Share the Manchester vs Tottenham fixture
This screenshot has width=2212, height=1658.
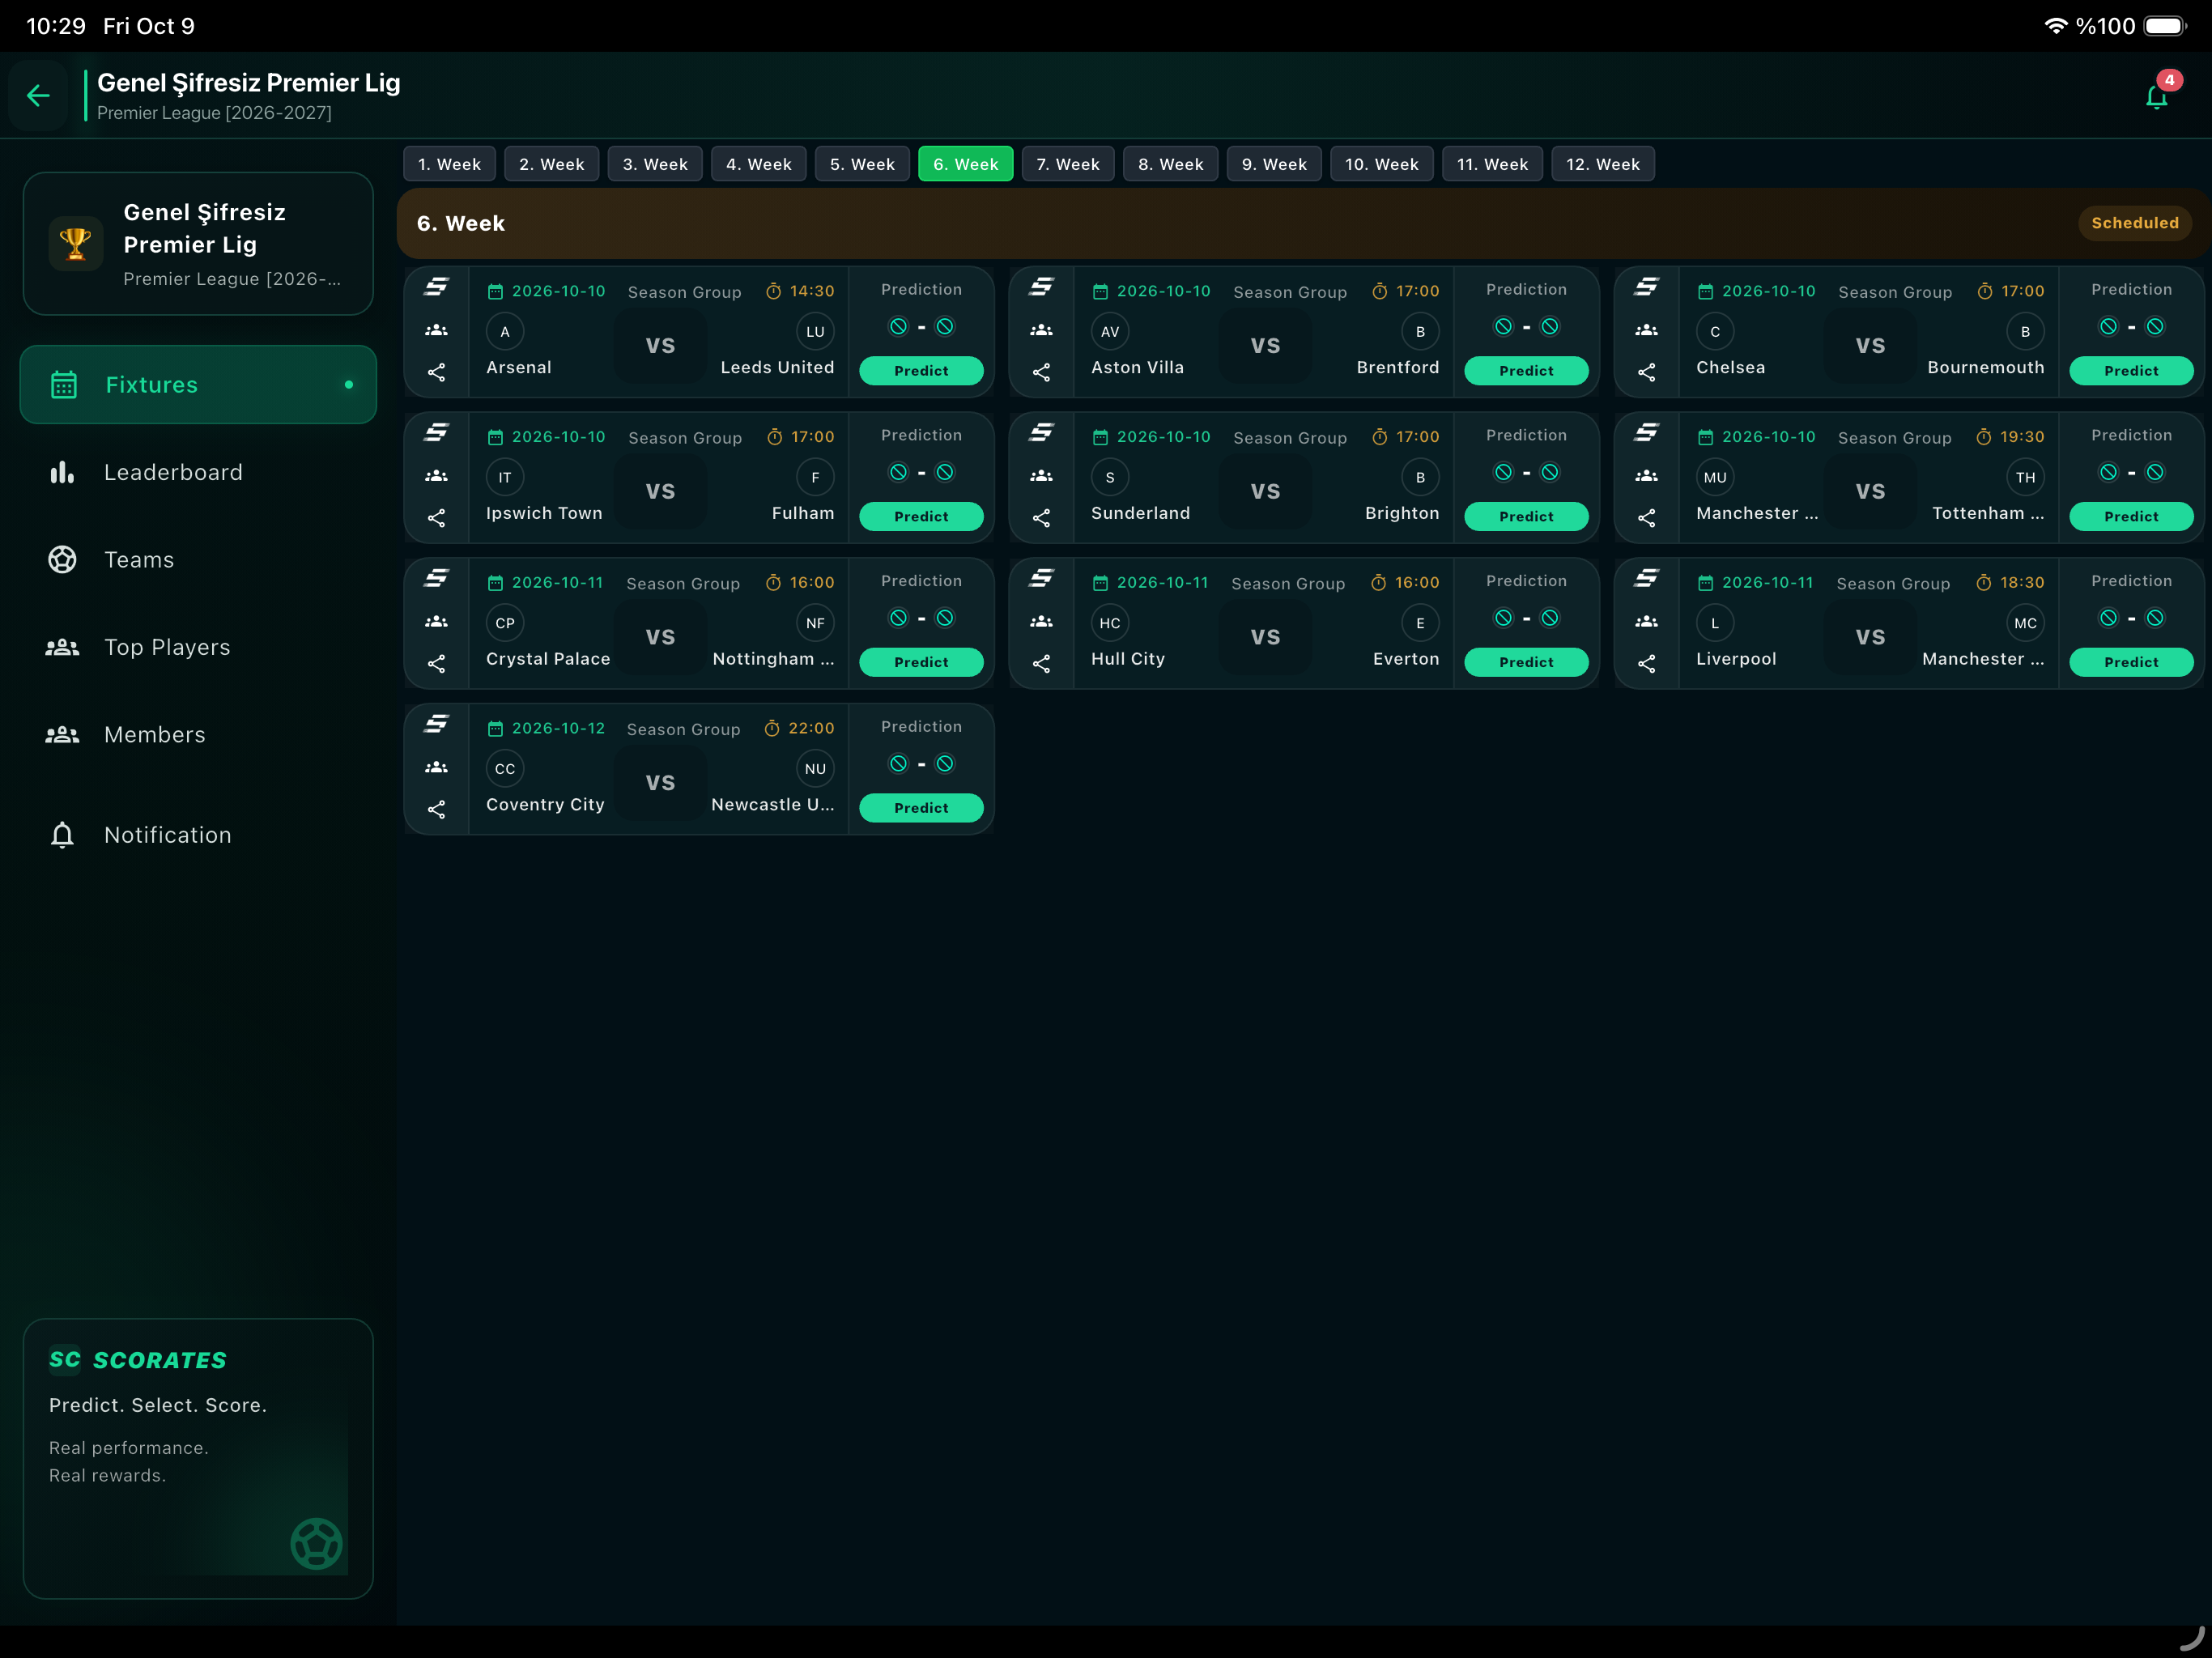click(1646, 518)
